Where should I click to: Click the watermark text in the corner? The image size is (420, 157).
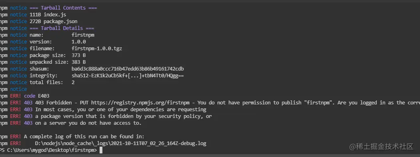coord(382,146)
